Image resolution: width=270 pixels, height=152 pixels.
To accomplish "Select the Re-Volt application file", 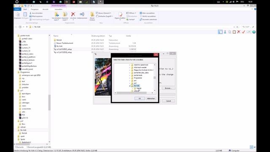I will point(59,46).
